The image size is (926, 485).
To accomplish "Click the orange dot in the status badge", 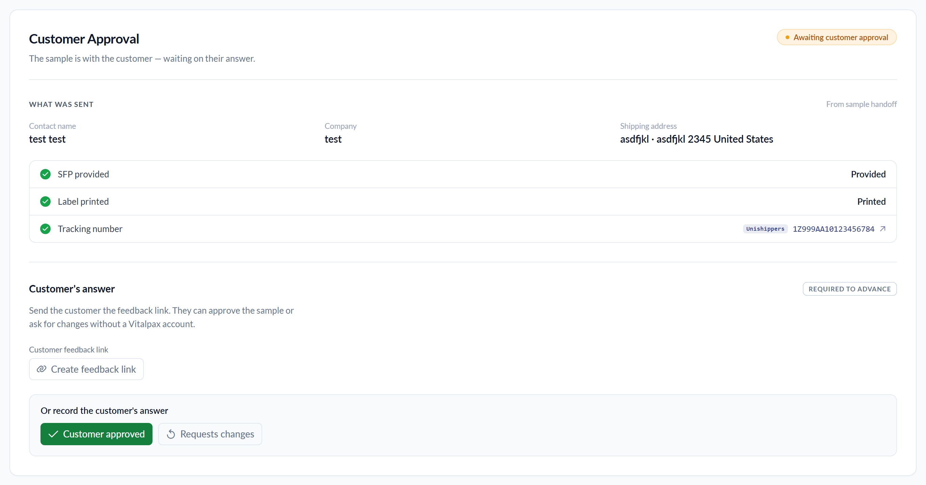I will (787, 37).
